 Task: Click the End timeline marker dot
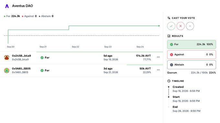point(169,107)
